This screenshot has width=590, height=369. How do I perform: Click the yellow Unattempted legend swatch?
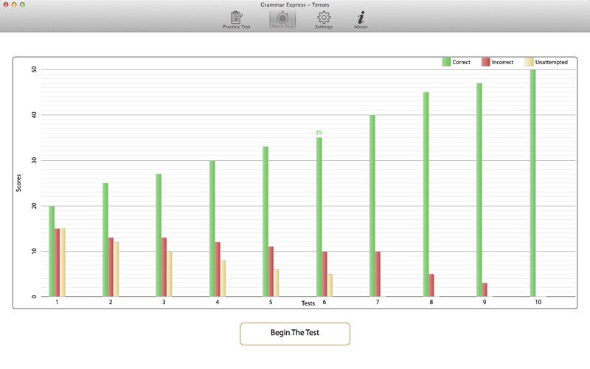click(529, 63)
